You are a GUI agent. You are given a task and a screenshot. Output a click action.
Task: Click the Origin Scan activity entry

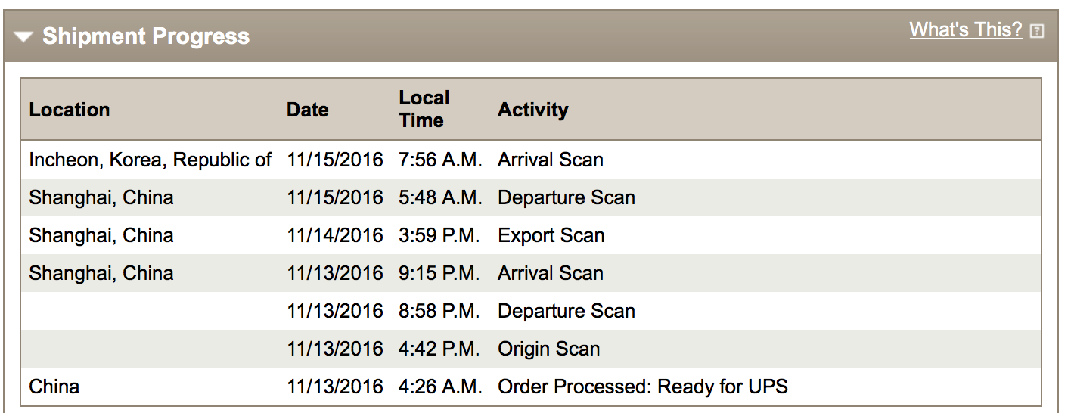[x=549, y=349]
